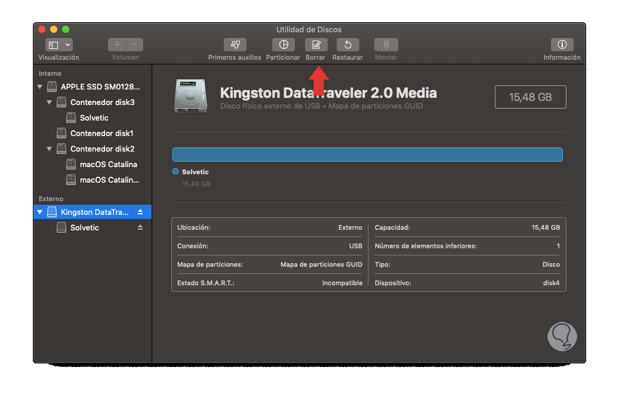The width and height of the screenshot is (619, 407).
Task: Click the Montar mount icon
Action: point(386,45)
